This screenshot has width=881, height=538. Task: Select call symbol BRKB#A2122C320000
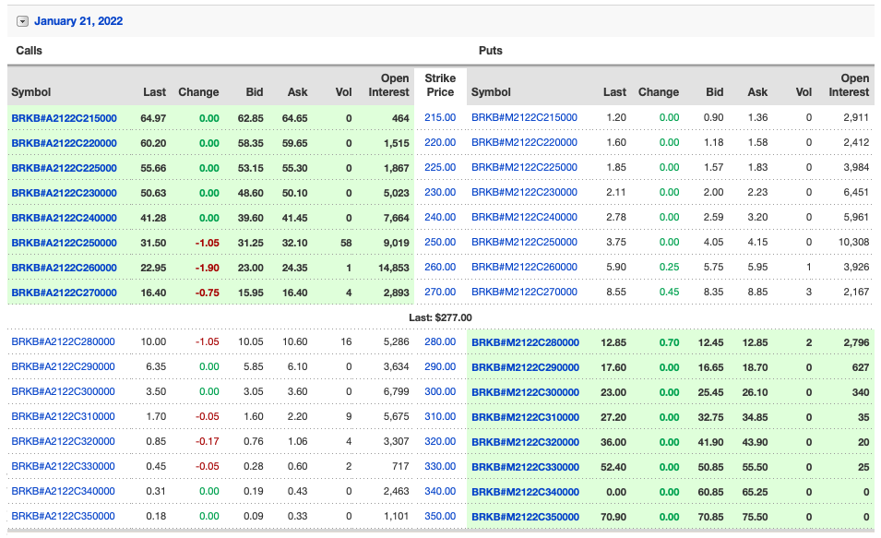[x=64, y=442]
